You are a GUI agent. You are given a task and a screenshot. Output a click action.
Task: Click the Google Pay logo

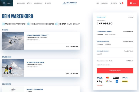(x=109, y=82)
